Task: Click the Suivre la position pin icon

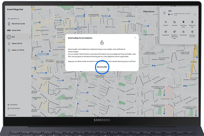Action: pos(183,22)
